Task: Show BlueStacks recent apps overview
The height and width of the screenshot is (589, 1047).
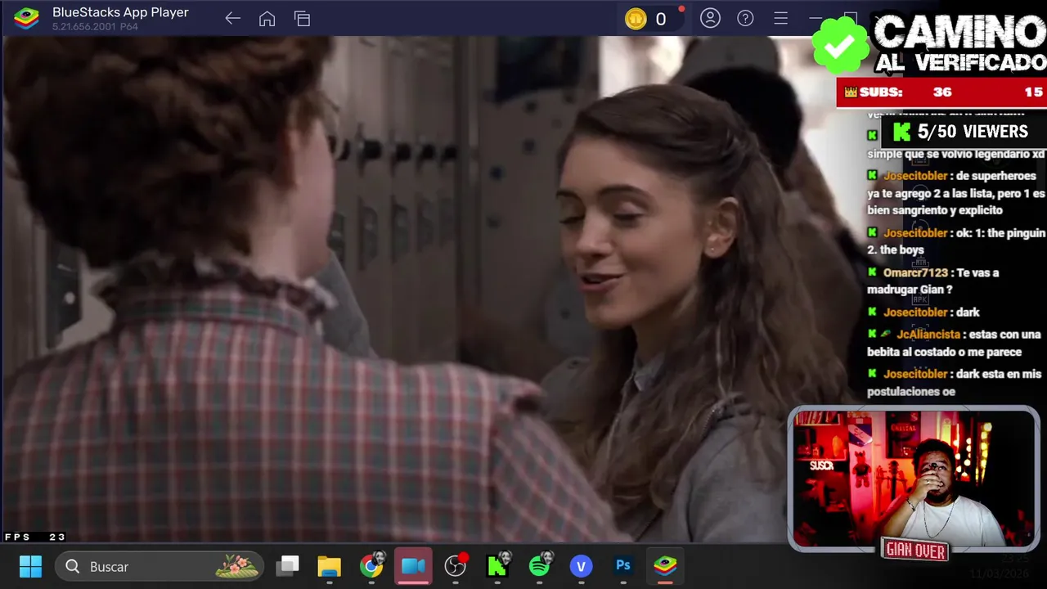Action: [303, 19]
